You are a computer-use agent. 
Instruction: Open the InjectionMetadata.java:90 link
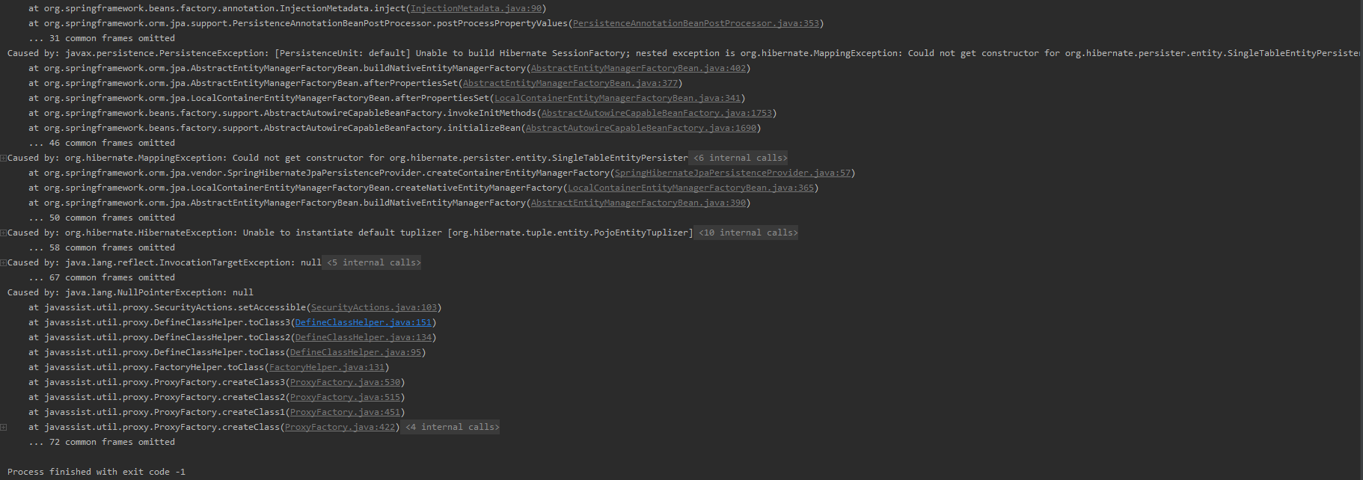click(x=476, y=8)
